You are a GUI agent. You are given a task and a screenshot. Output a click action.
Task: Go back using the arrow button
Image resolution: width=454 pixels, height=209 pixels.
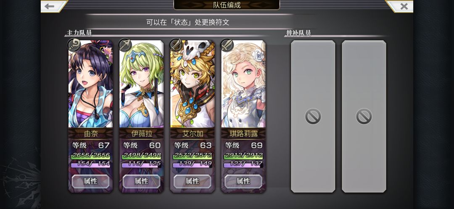coord(53,6)
